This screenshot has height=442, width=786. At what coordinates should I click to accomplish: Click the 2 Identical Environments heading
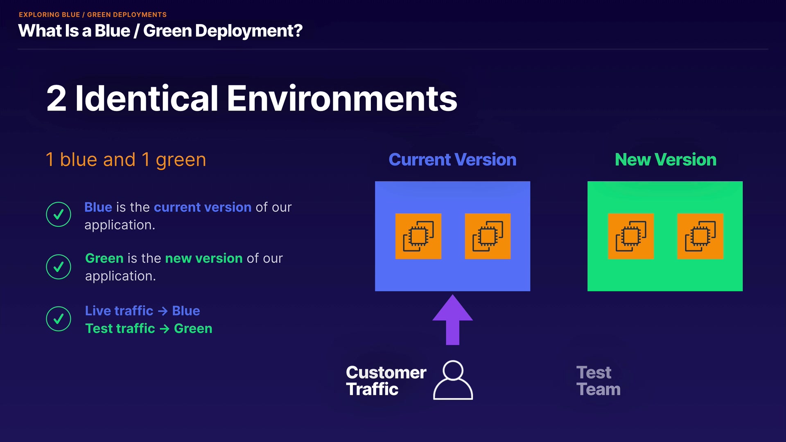251,98
